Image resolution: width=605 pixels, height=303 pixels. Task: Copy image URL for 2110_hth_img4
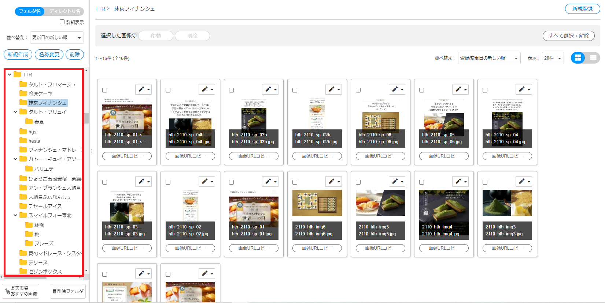tap(444, 248)
